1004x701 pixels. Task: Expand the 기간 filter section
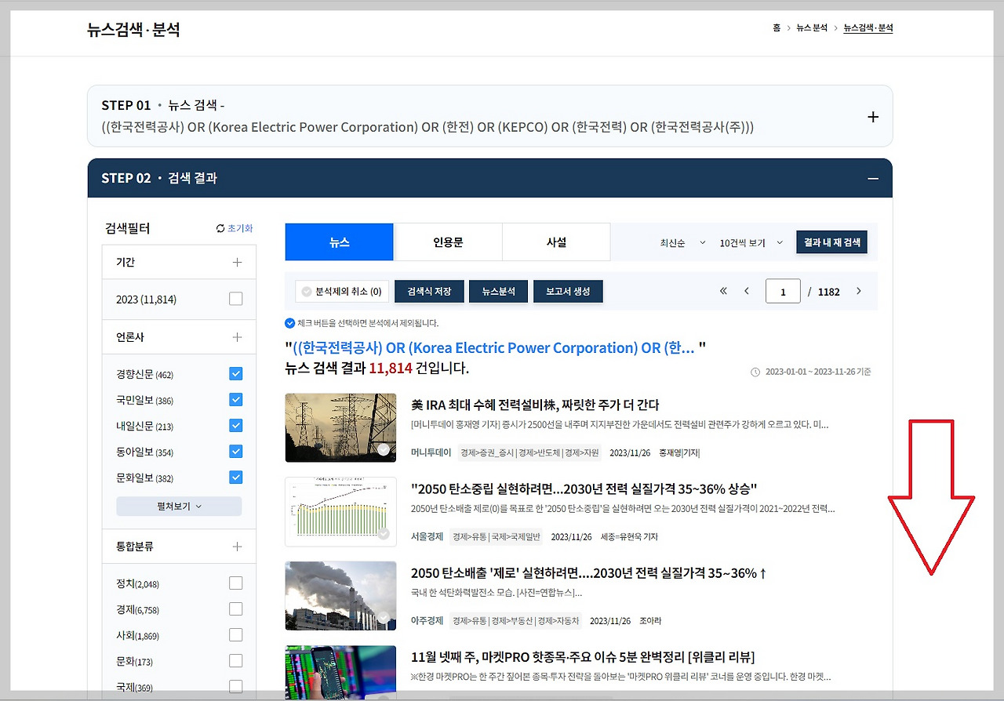(x=237, y=262)
